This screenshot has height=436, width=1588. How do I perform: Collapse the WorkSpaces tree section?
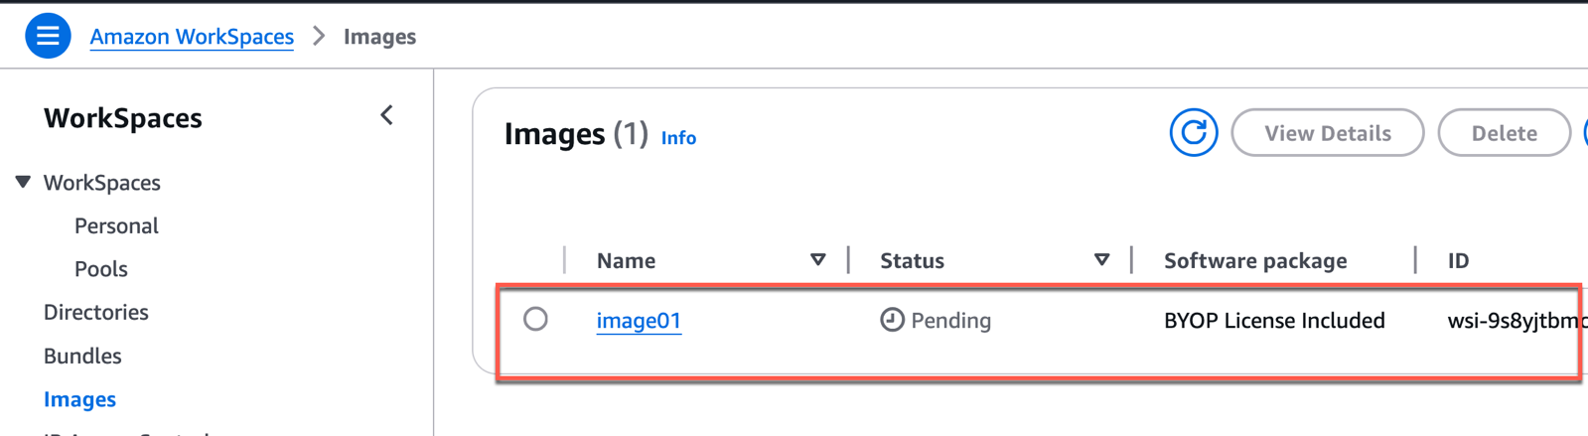23,182
